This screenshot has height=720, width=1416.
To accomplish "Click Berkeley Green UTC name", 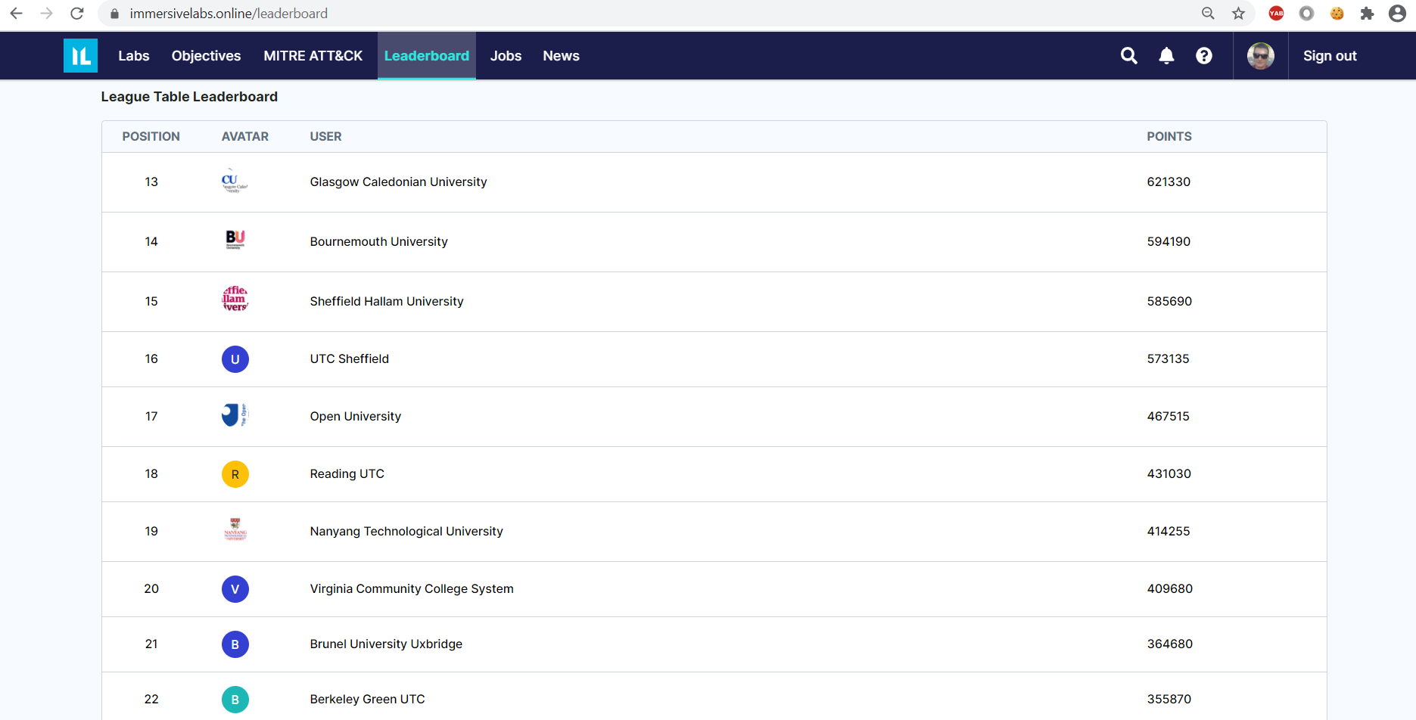I will tap(367, 699).
